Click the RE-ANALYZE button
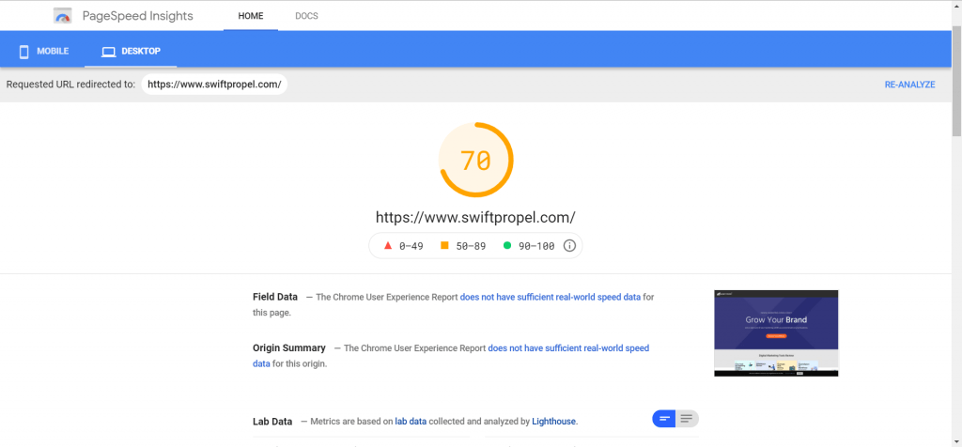Image resolution: width=962 pixels, height=447 pixels. (x=909, y=85)
